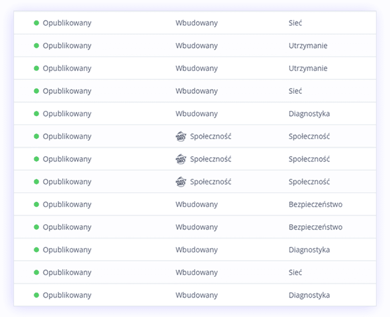Open the first Diagnostyka category entry

[309, 114]
